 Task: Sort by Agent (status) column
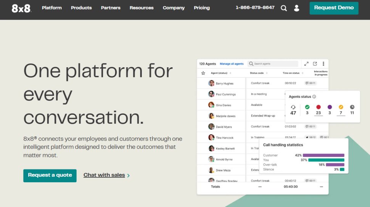(x=230, y=73)
